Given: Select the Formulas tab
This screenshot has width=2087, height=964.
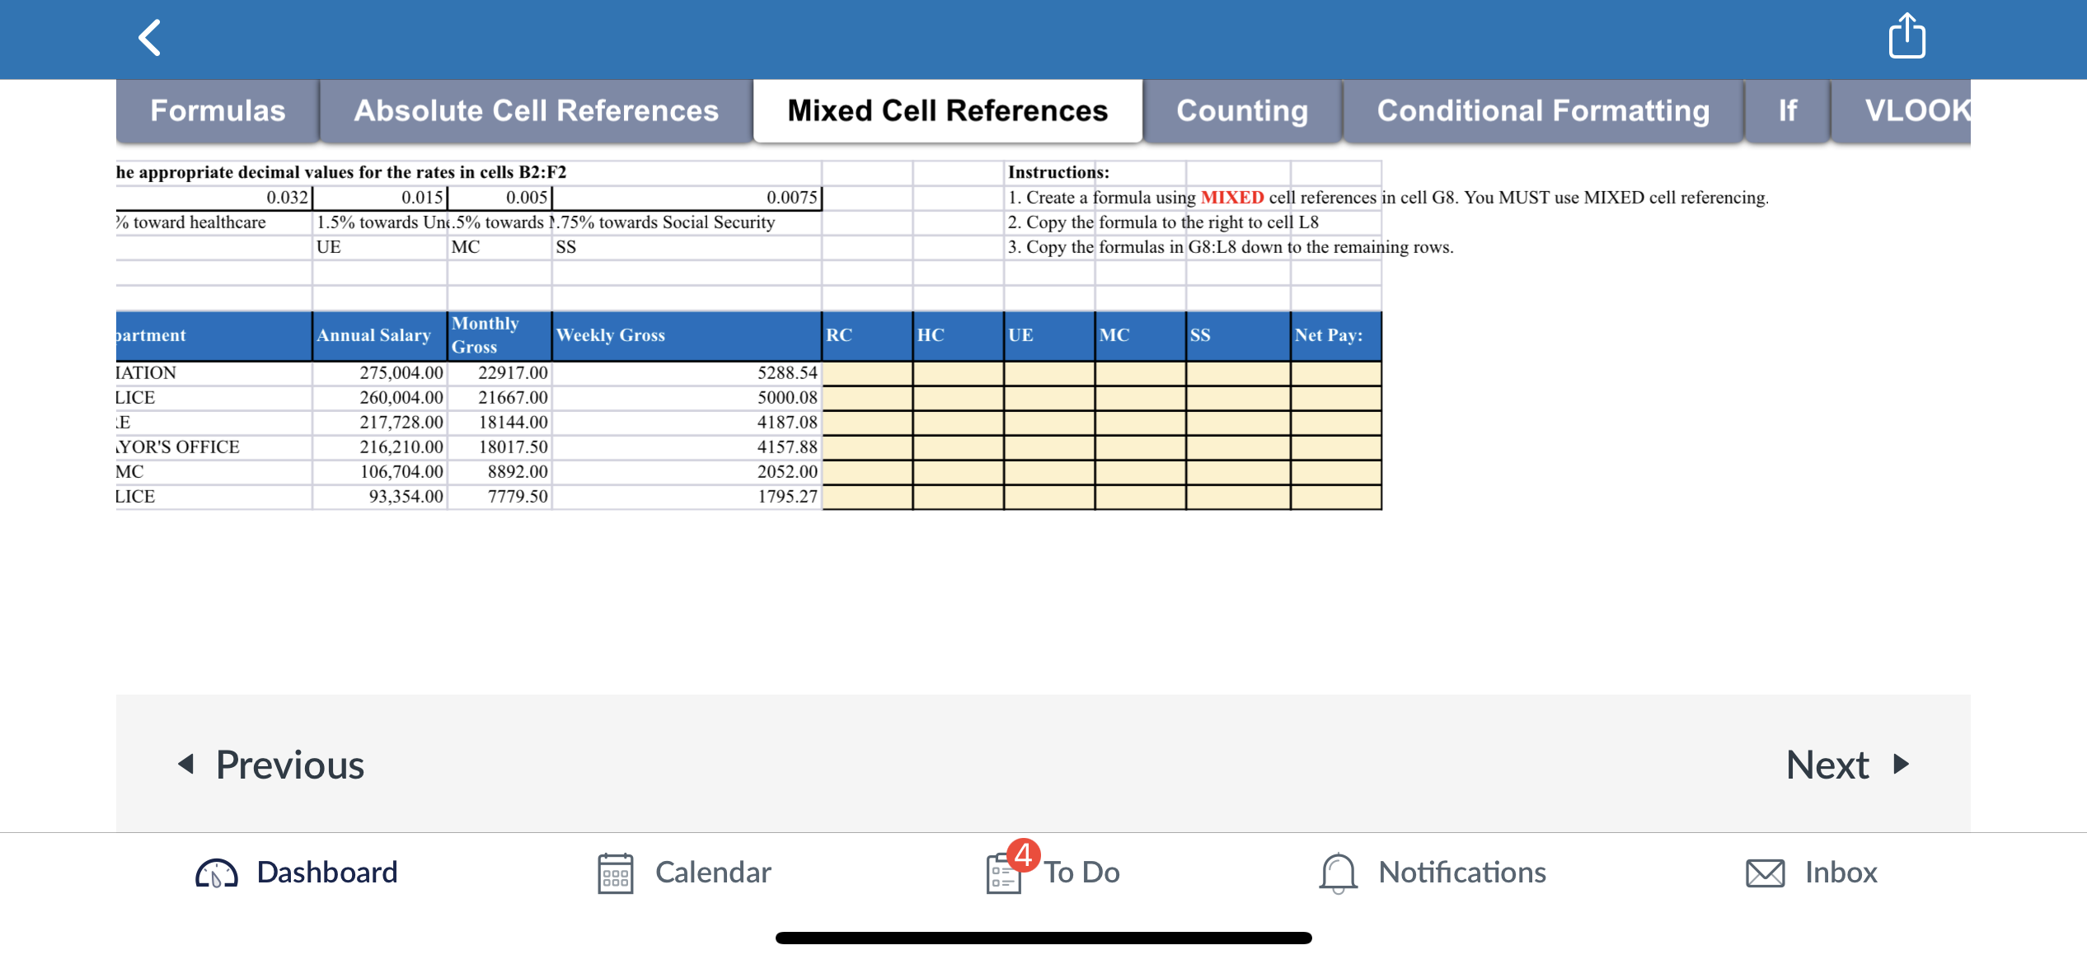Looking at the screenshot, I should 217,112.
